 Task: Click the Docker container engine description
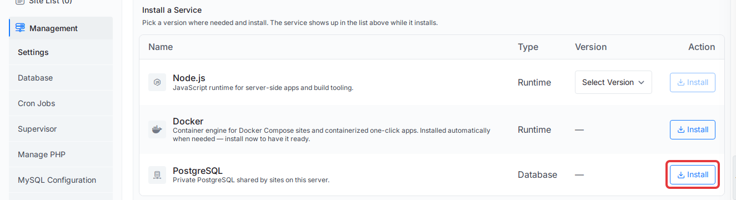point(332,134)
